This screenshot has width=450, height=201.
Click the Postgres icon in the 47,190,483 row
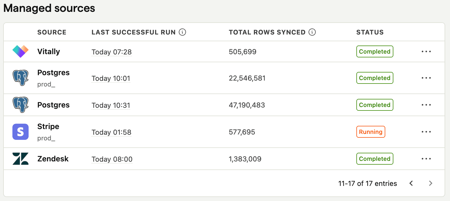21,105
